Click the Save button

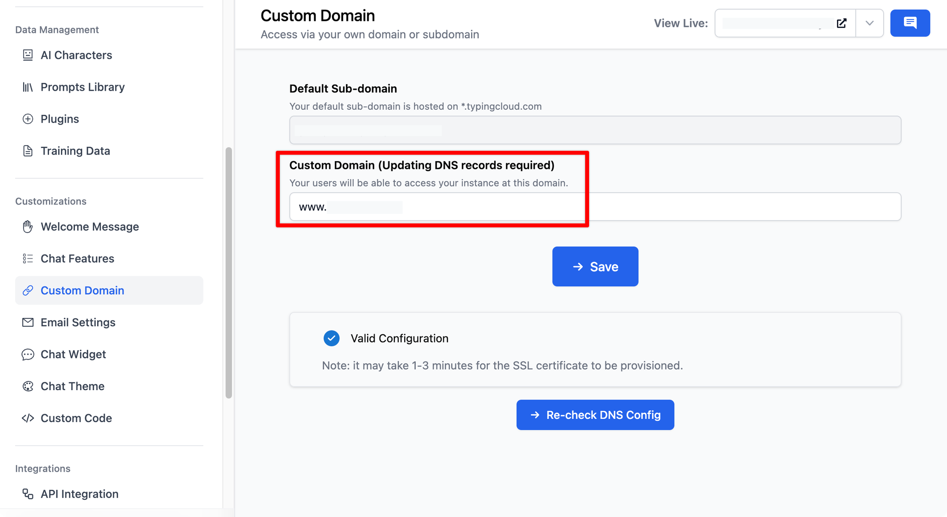coord(595,267)
